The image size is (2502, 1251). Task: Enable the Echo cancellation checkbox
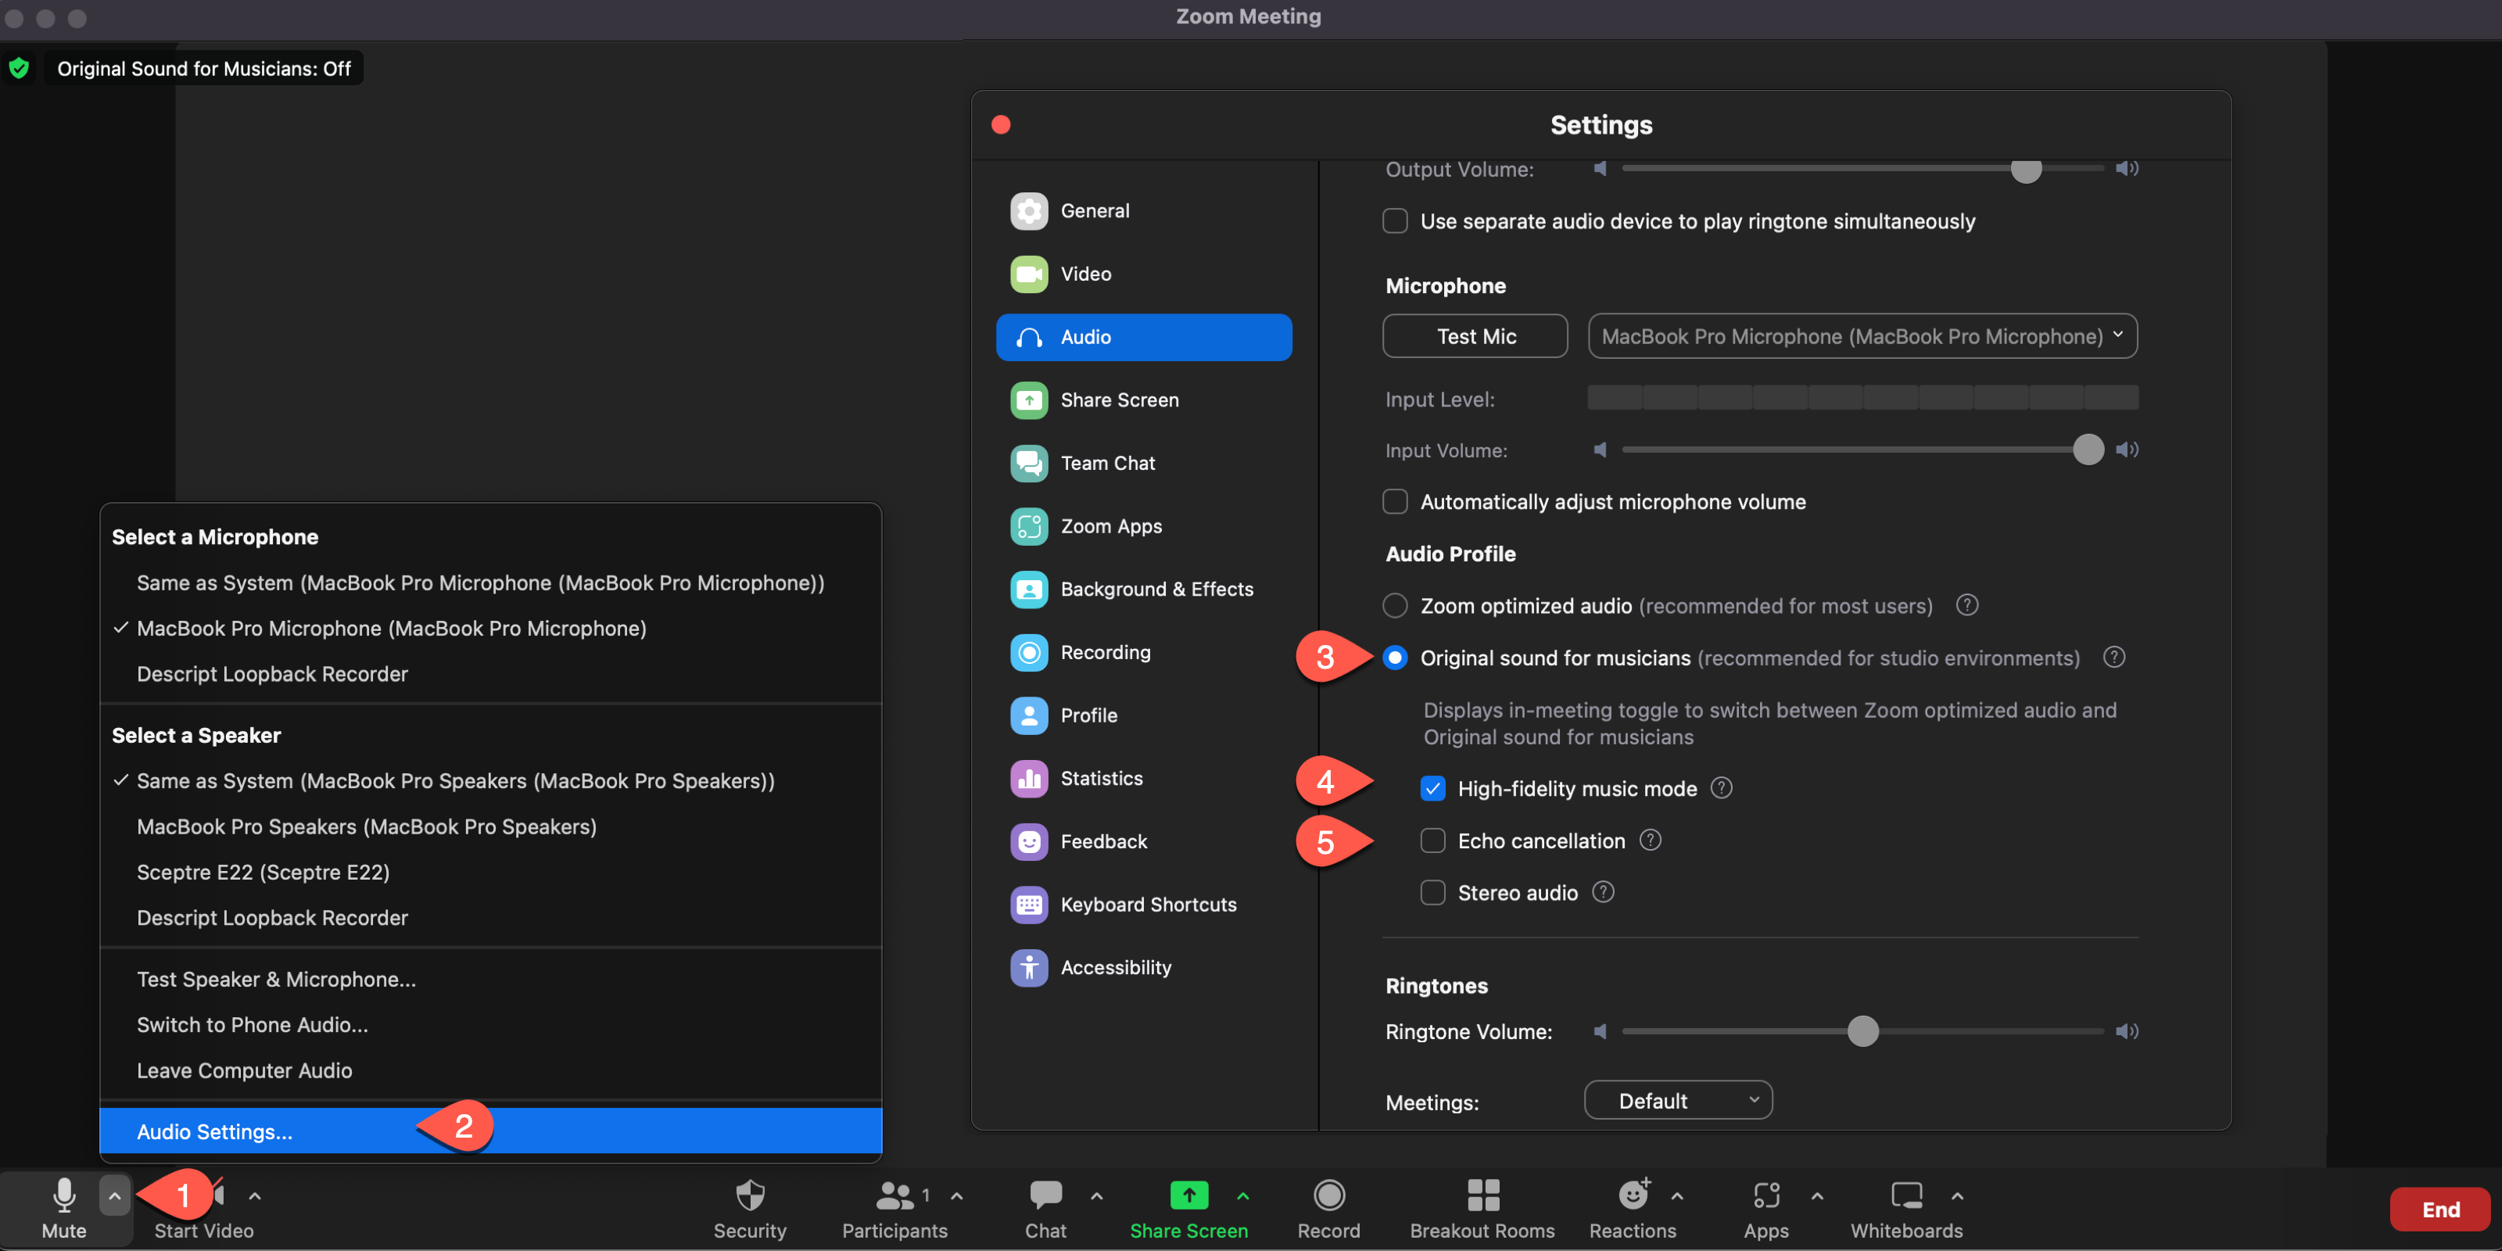[1432, 841]
